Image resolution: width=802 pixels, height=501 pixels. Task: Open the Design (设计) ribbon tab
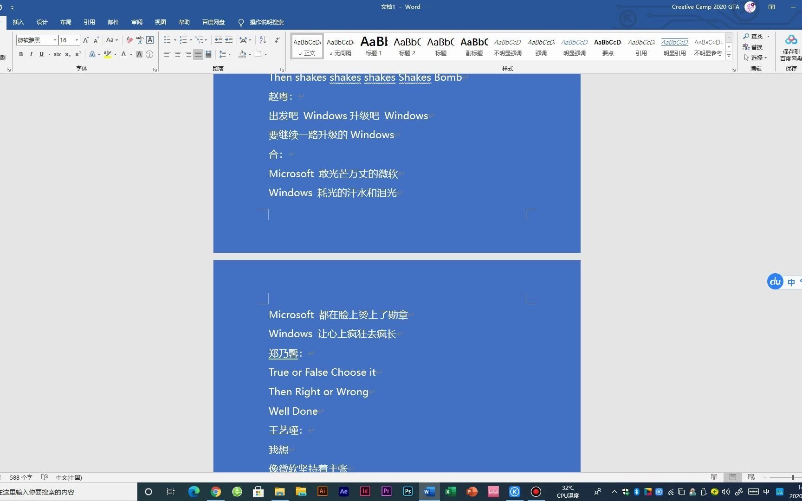coord(42,22)
